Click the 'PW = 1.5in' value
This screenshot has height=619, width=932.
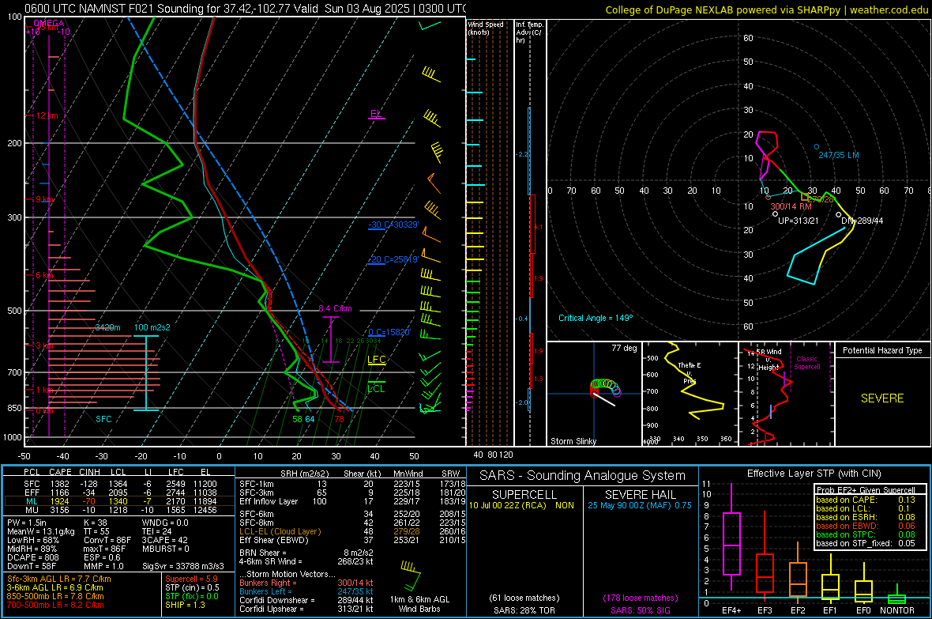point(28,523)
